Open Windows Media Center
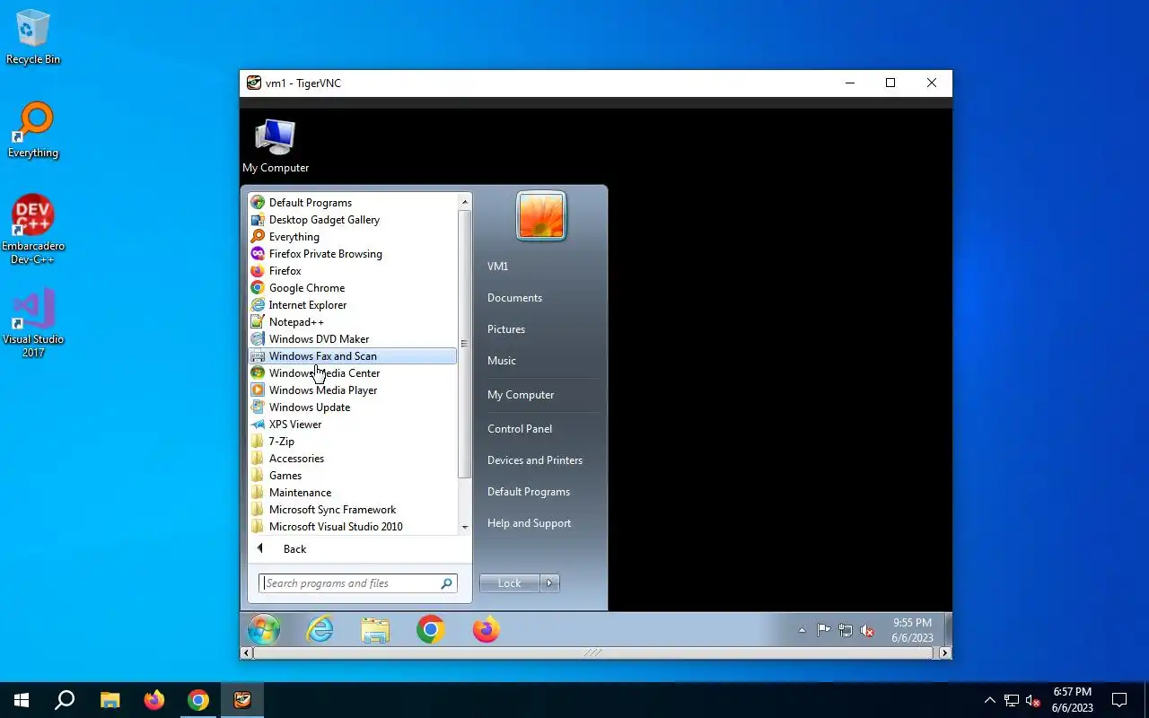1149x718 pixels. [353, 373]
